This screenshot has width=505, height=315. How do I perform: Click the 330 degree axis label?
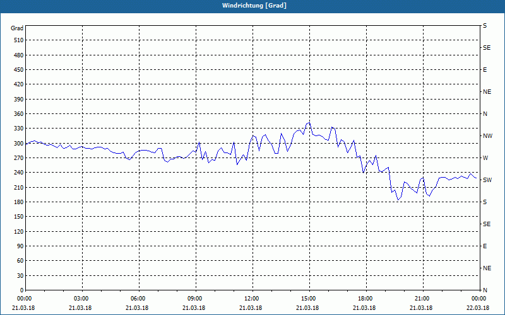pos(19,129)
